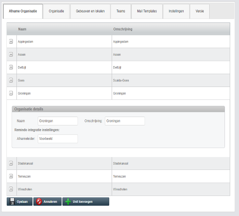Expand the Assen row
Image resolution: width=239 pixels, height=216 pixels.
pos(11,55)
